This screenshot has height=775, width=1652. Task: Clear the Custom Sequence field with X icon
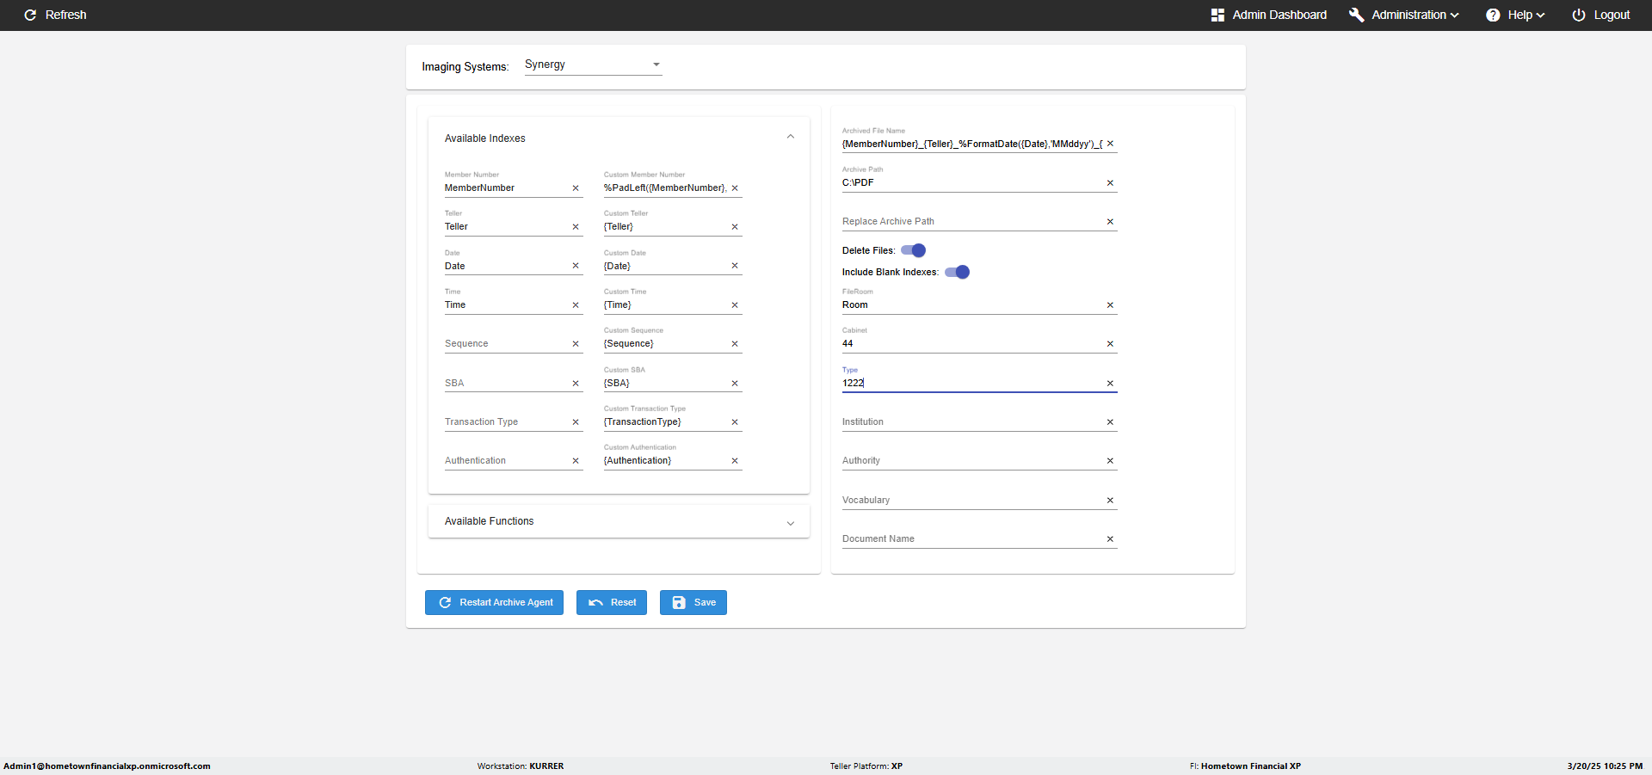[735, 344]
